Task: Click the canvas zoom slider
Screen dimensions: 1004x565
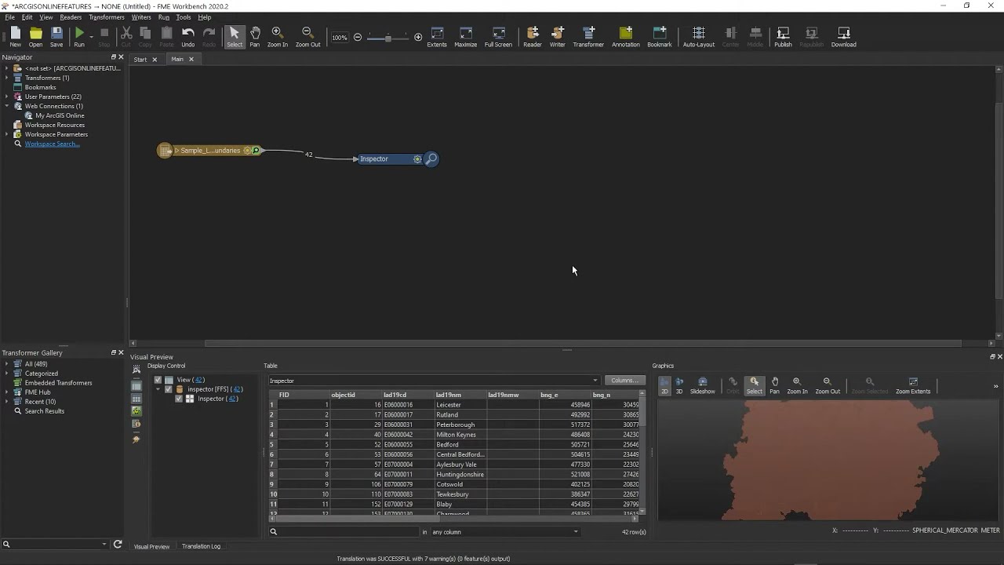Action: click(388, 37)
